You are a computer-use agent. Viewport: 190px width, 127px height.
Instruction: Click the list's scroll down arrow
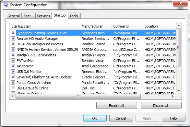pyautogui.click(x=179, y=91)
